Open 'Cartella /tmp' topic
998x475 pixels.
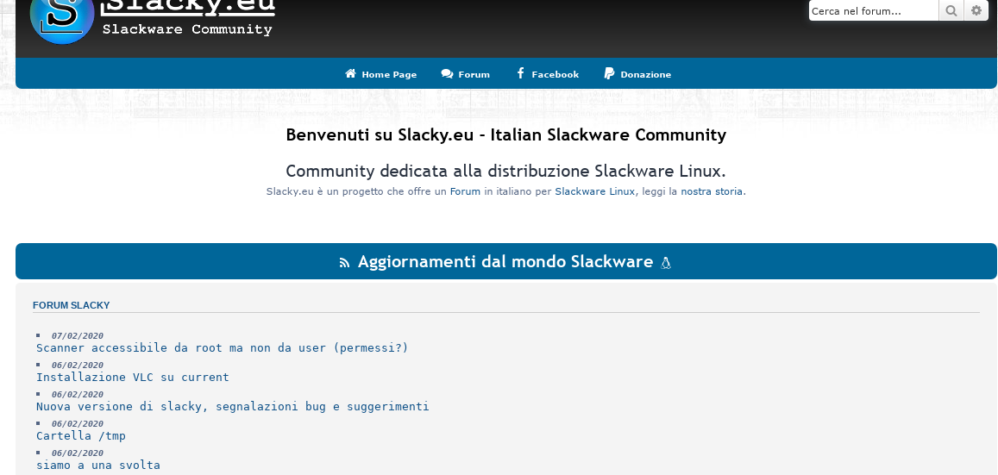(x=81, y=435)
